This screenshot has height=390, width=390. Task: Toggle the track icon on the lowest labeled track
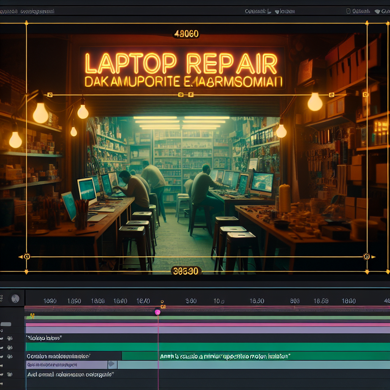click(10, 375)
